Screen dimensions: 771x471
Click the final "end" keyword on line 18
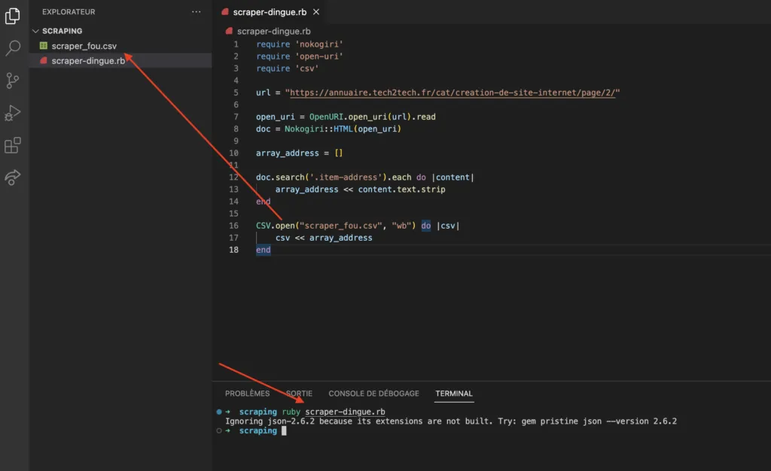point(263,250)
